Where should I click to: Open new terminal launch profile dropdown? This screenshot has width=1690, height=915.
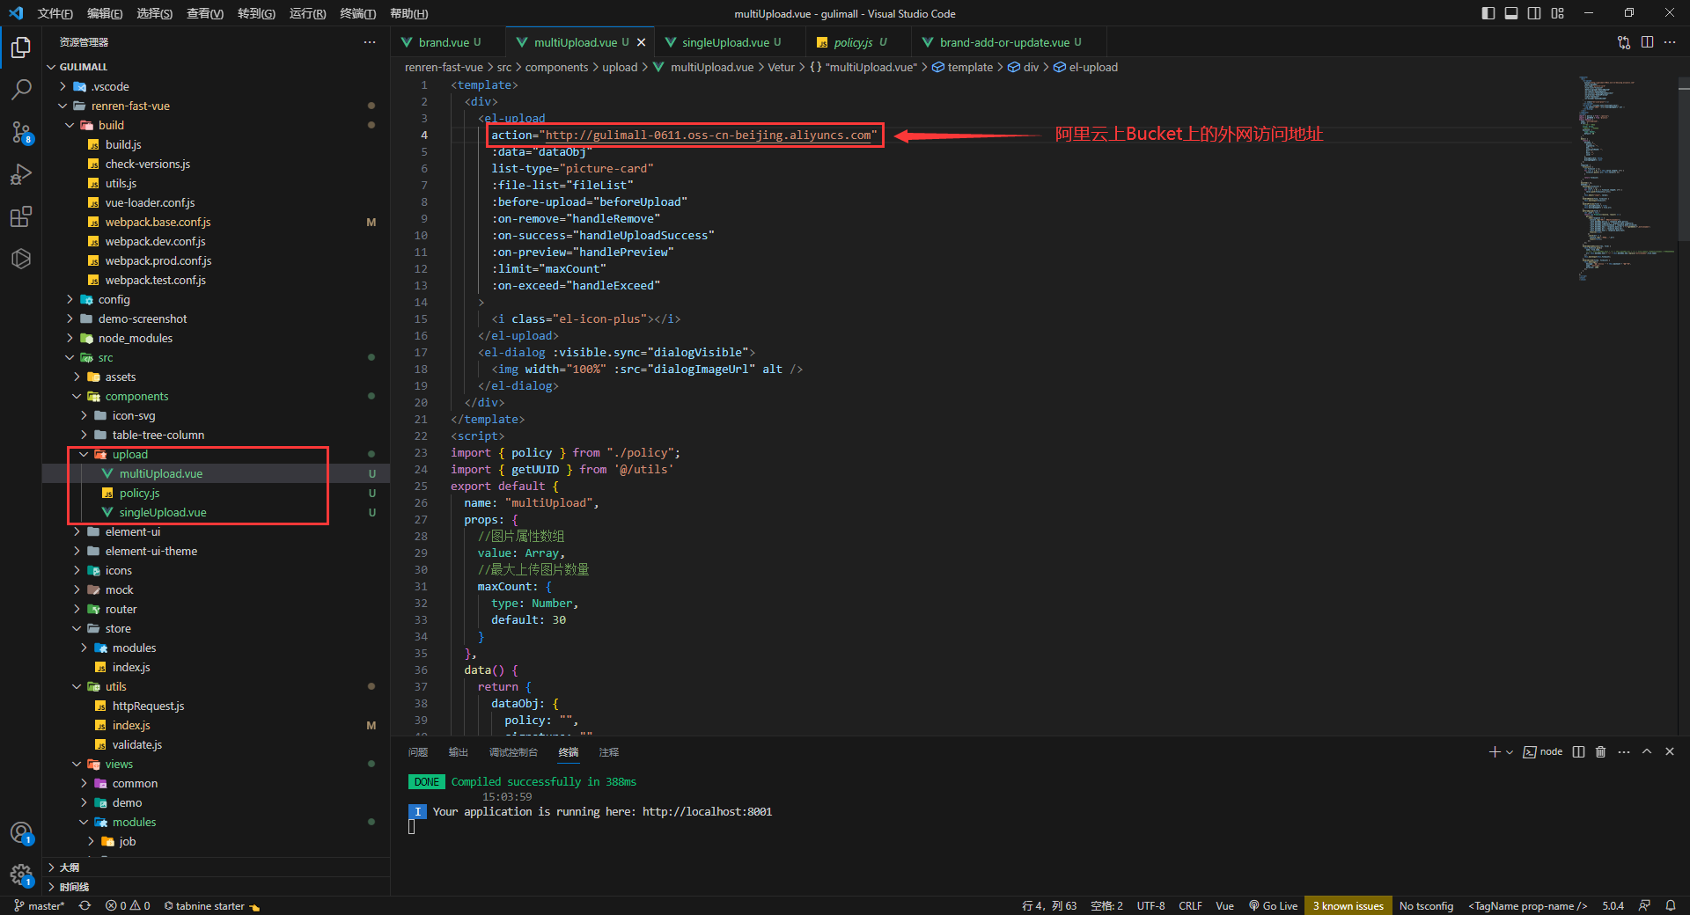click(x=1510, y=752)
